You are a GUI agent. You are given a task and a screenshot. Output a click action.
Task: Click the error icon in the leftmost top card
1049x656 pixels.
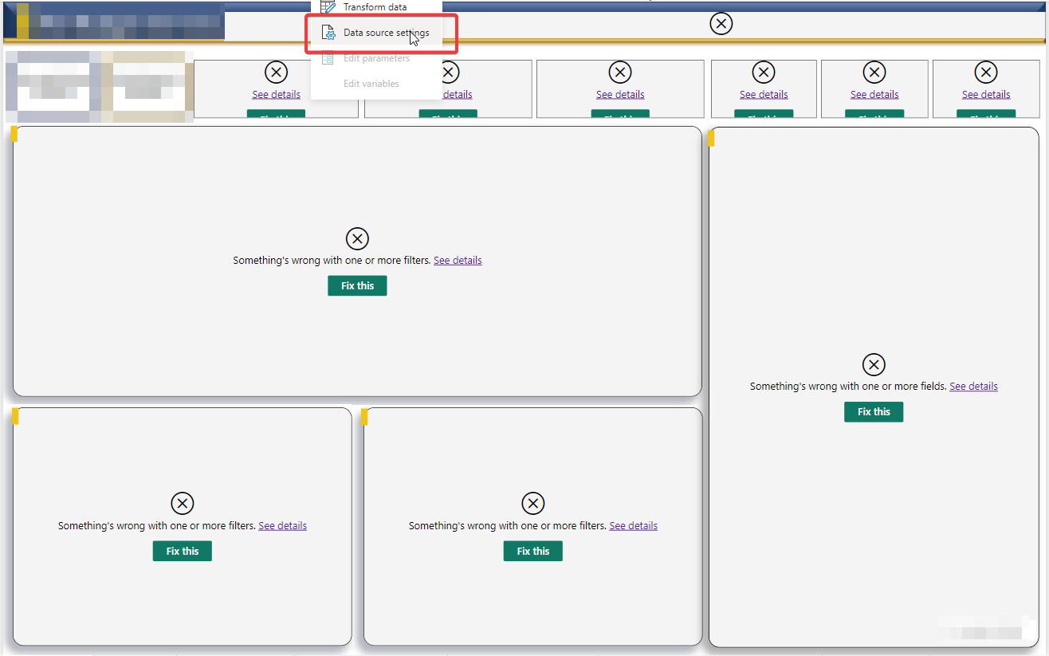pos(277,73)
